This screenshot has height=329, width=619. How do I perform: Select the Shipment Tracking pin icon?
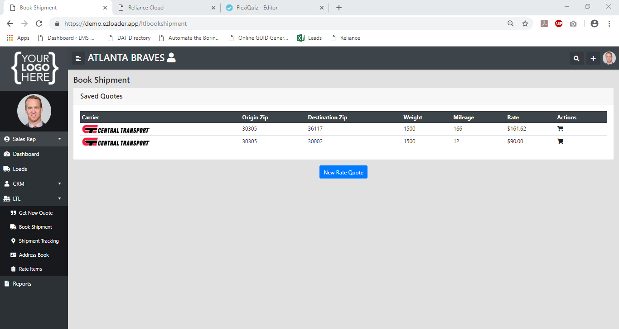click(13, 240)
